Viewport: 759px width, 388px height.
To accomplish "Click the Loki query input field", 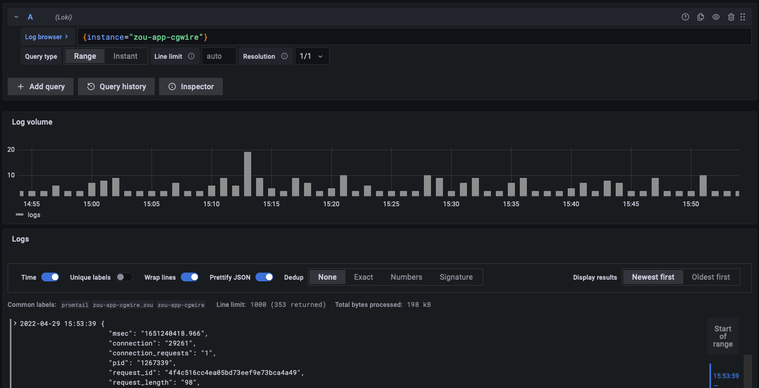I will point(415,37).
